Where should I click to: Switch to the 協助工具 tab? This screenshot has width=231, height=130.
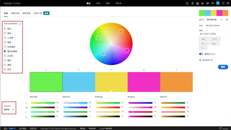click(x=38, y=13)
